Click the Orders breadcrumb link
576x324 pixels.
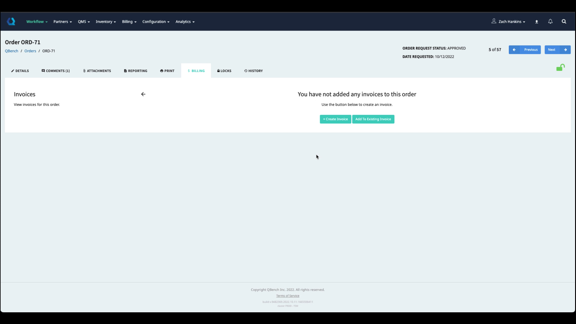[30, 51]
